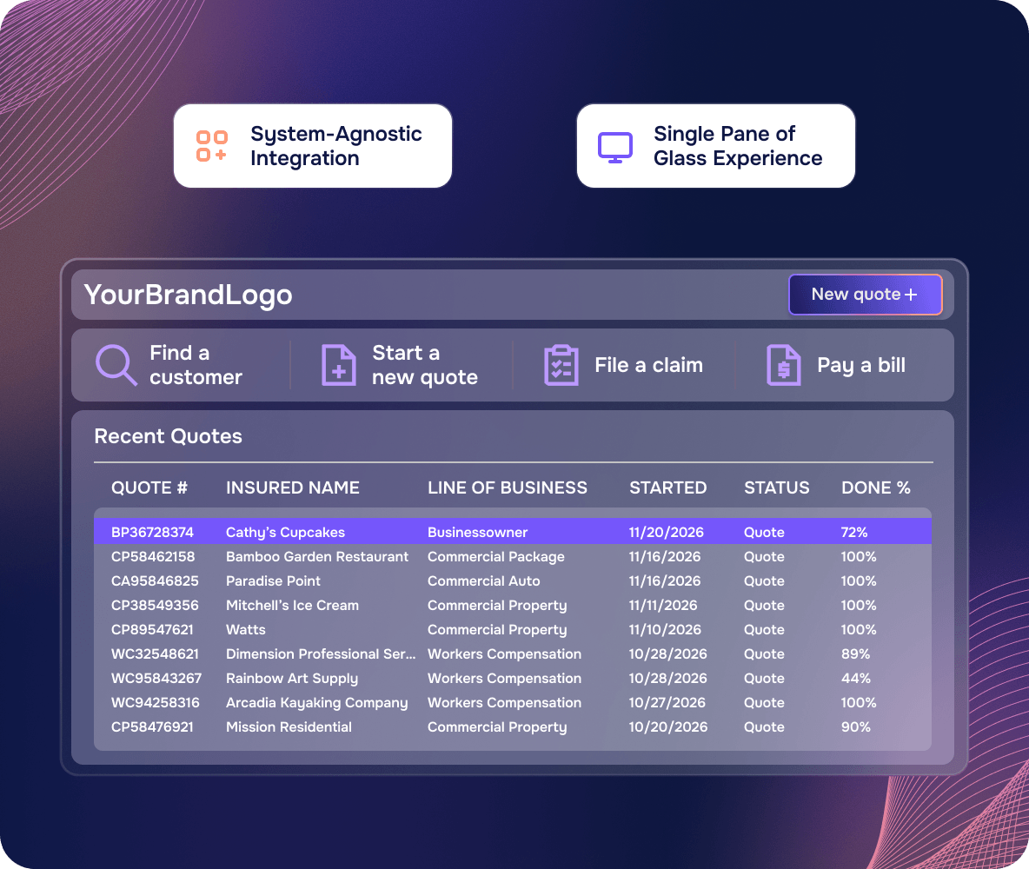Select quote CP58476921 for Mission Residential
This screenshot has height=869, width=1029.
513,726
